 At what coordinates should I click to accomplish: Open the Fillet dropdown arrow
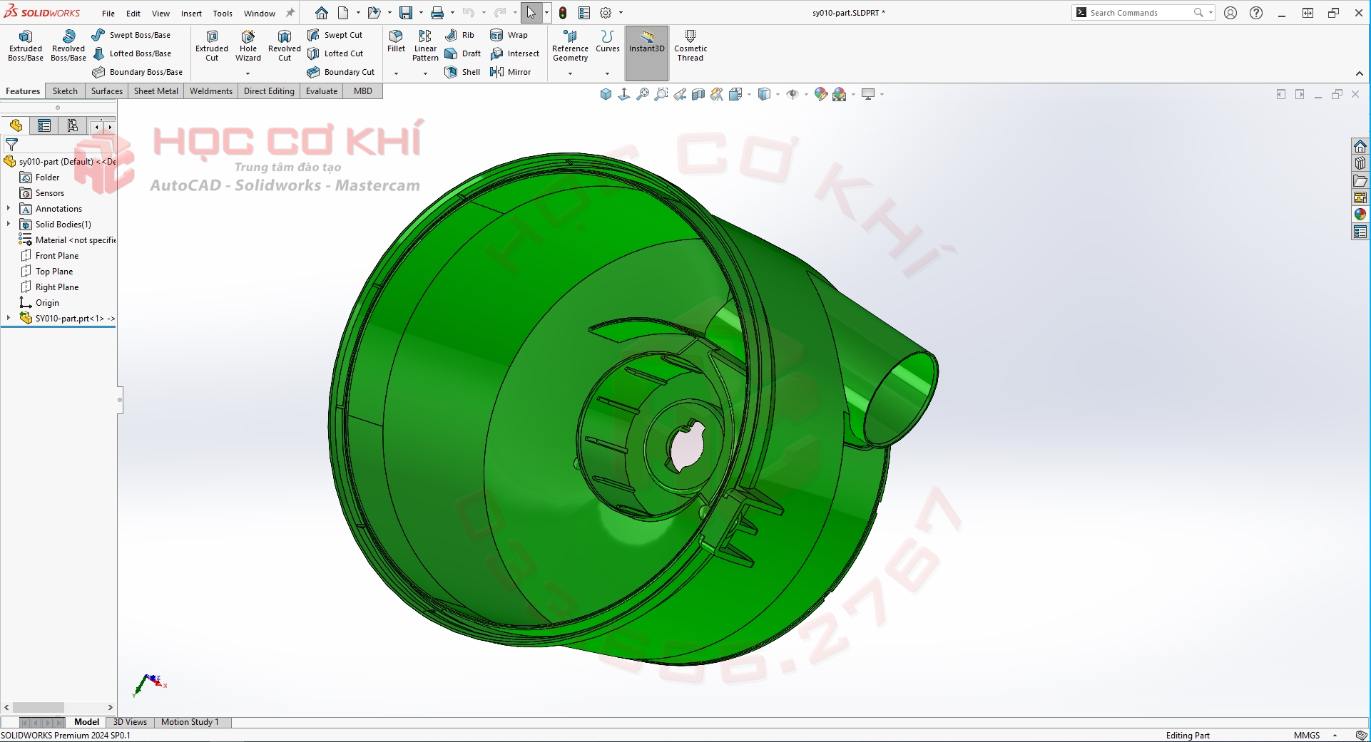tap(396, 73)
